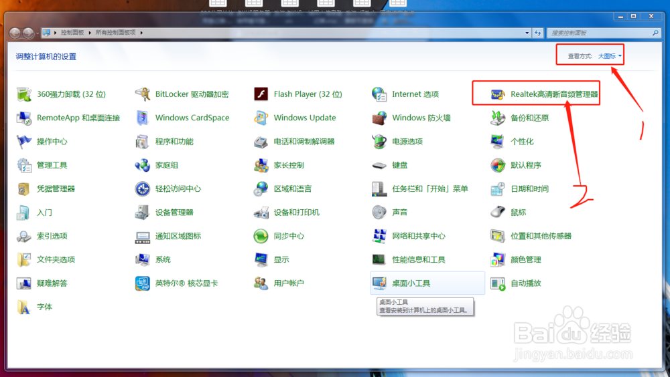Click the 调整计算机的设置 heading
This screenshot has height=377, width=670.
[x=46, y=57]
